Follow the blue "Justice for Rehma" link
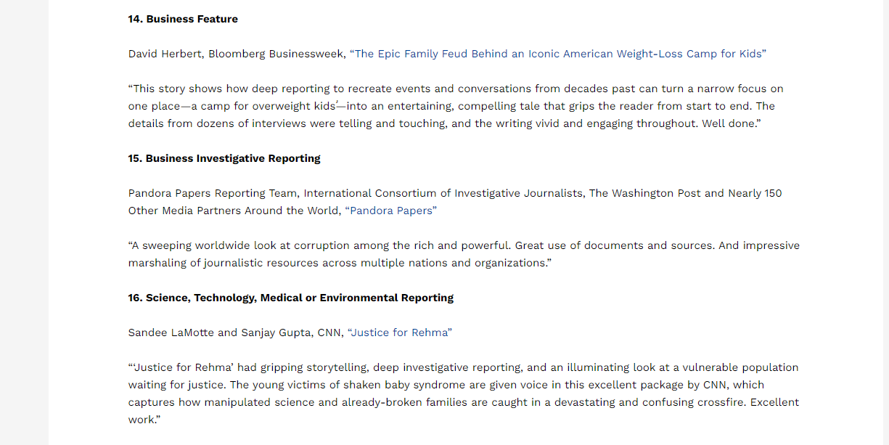 coord(400,332)
